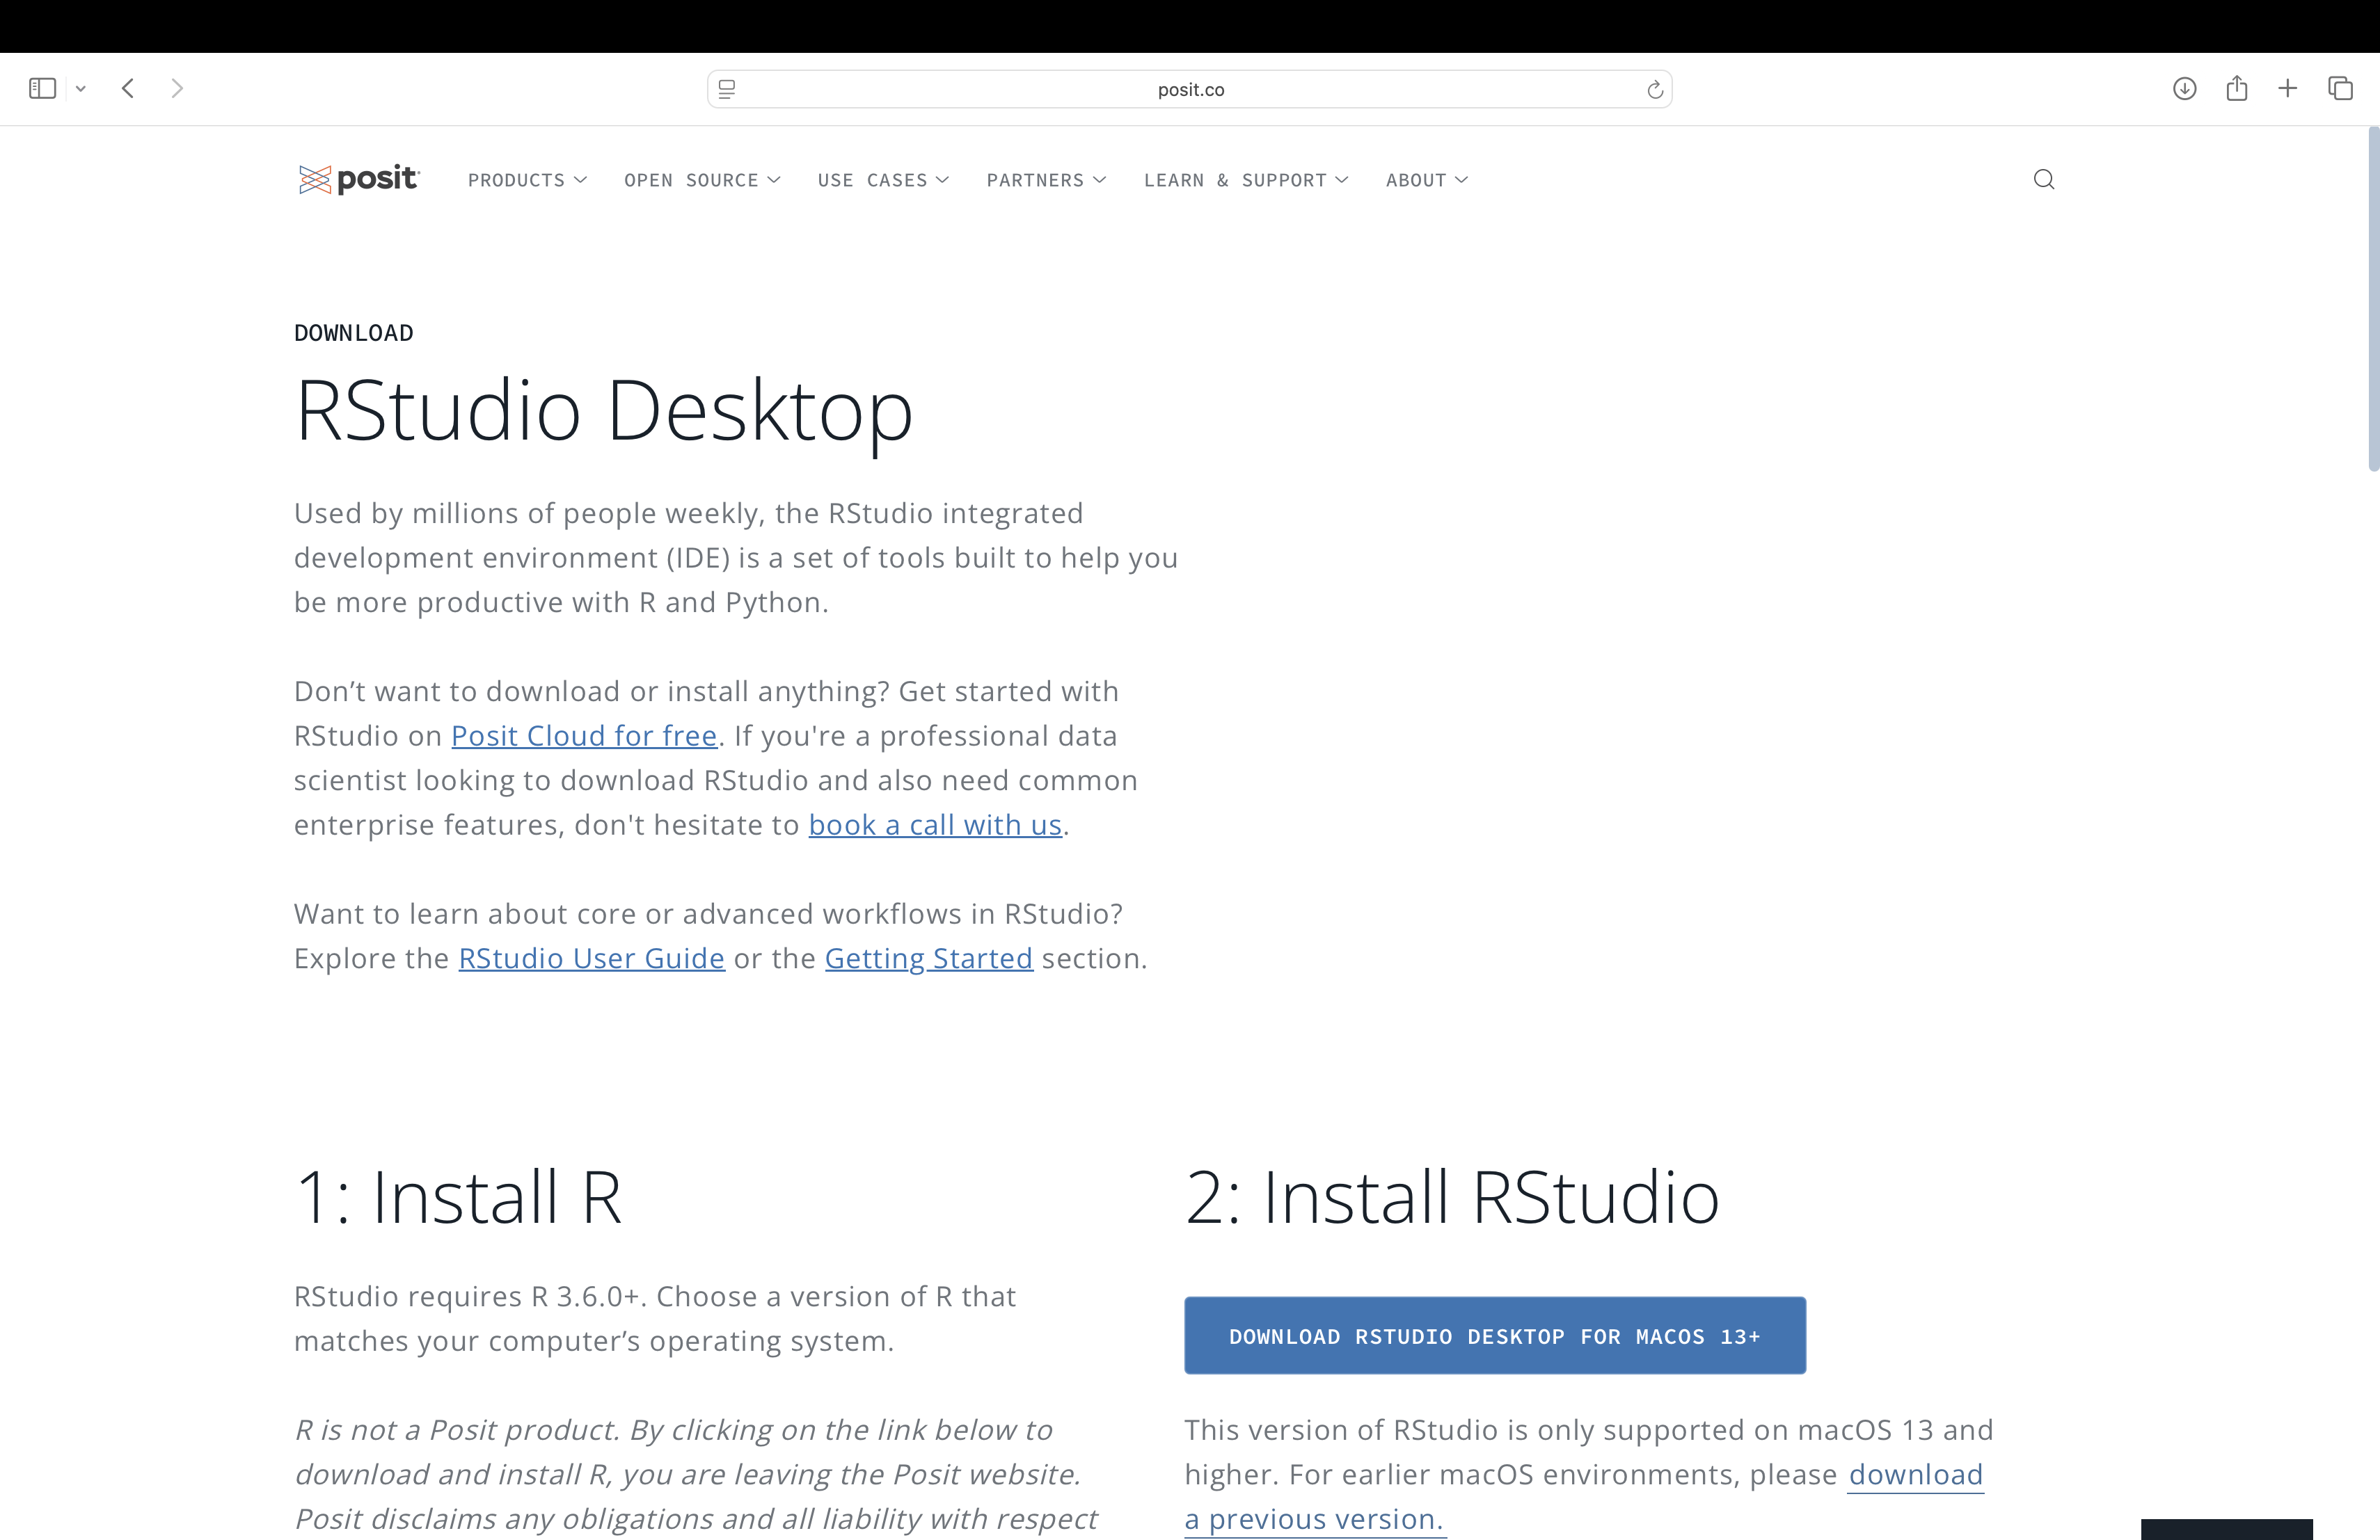Click the DOWNLOAD label above the heading
Image resolution: width=2380 pixels, height=1540 pixels.
coord(353,332)
